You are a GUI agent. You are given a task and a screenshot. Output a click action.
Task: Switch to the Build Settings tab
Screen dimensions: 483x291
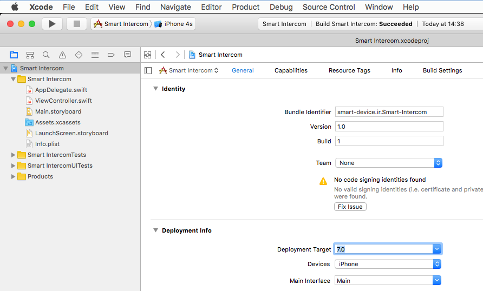[442, 70]
